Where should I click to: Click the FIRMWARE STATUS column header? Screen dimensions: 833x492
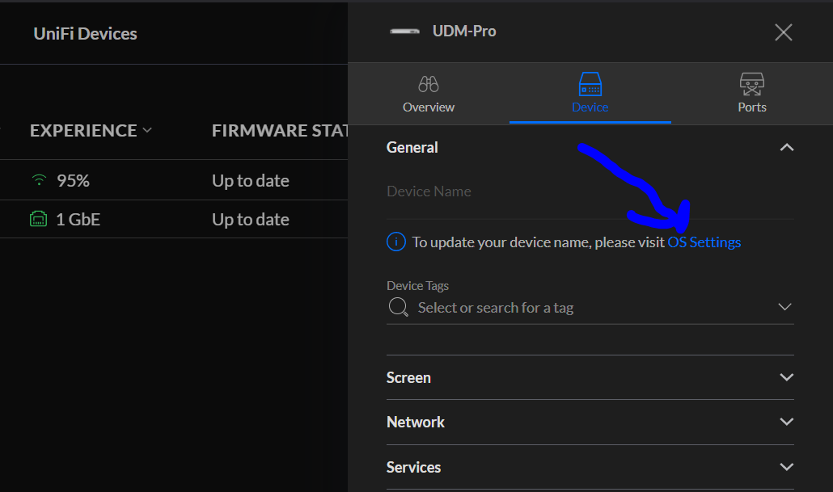[279, 131]
